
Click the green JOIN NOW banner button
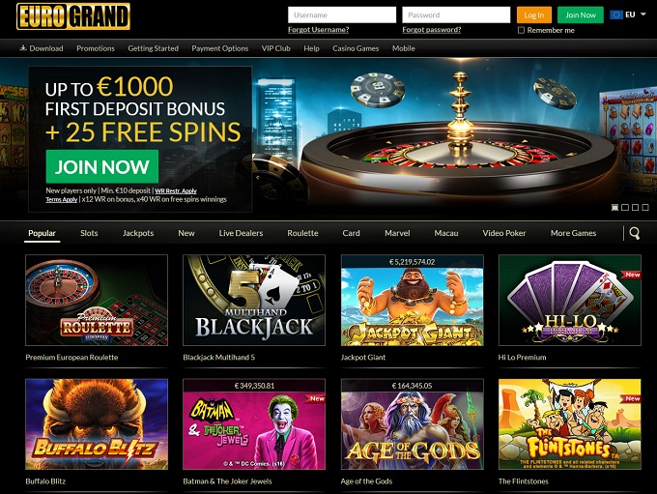coord(102,166)
